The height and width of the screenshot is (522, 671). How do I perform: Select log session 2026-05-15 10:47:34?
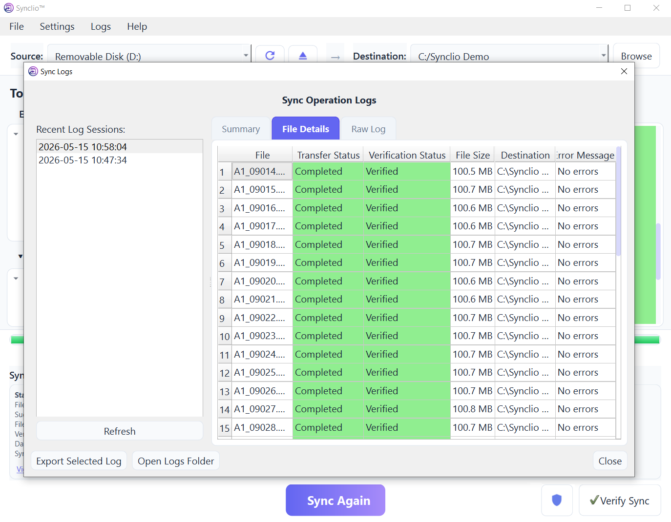coord(120,160)
